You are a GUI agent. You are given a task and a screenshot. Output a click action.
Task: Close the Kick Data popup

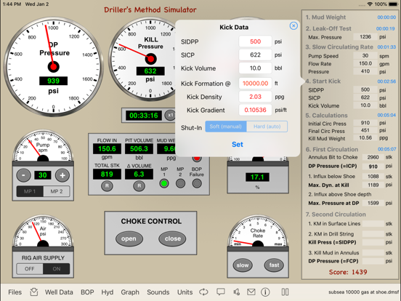[293, 26]
